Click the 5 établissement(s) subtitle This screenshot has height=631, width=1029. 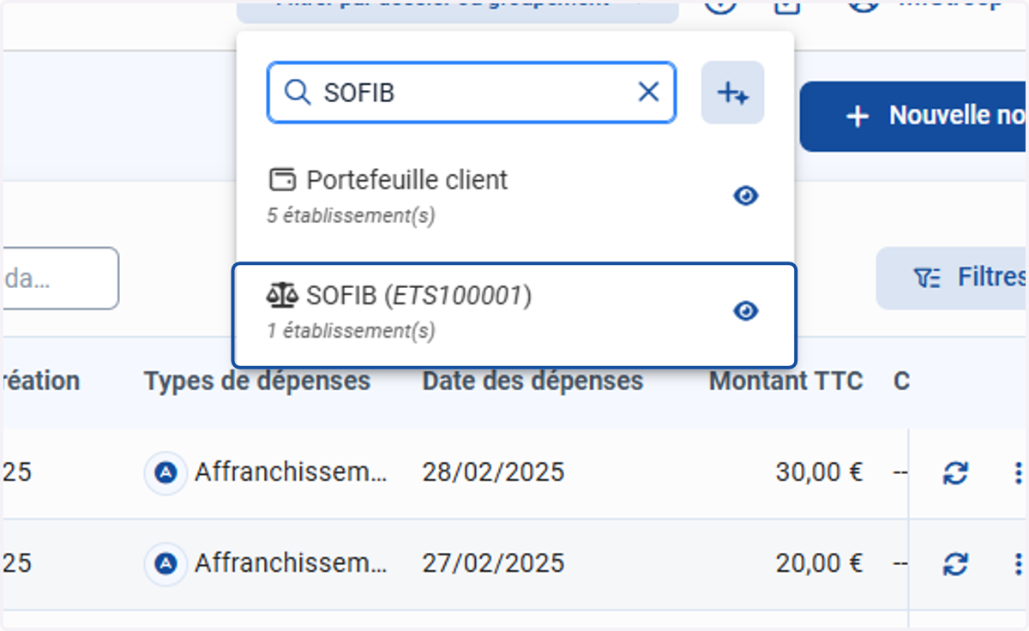[351, 216]
